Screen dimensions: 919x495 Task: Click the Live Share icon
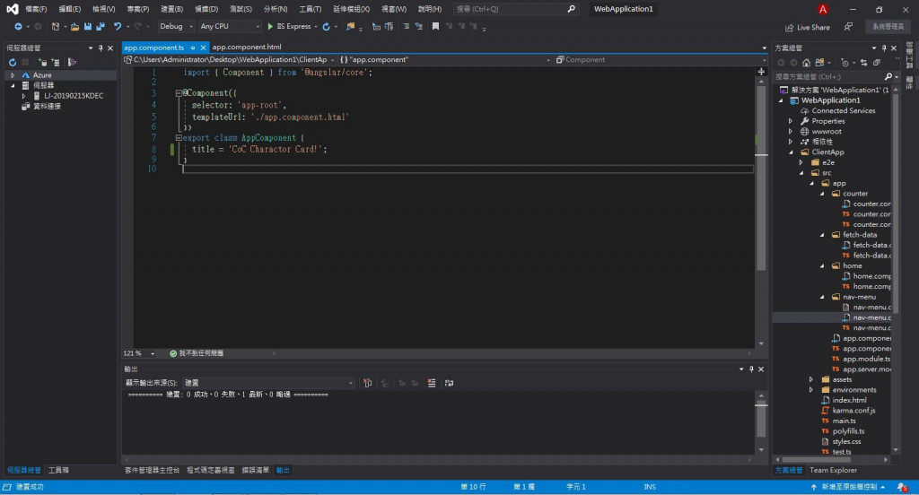tap(790, 28)
